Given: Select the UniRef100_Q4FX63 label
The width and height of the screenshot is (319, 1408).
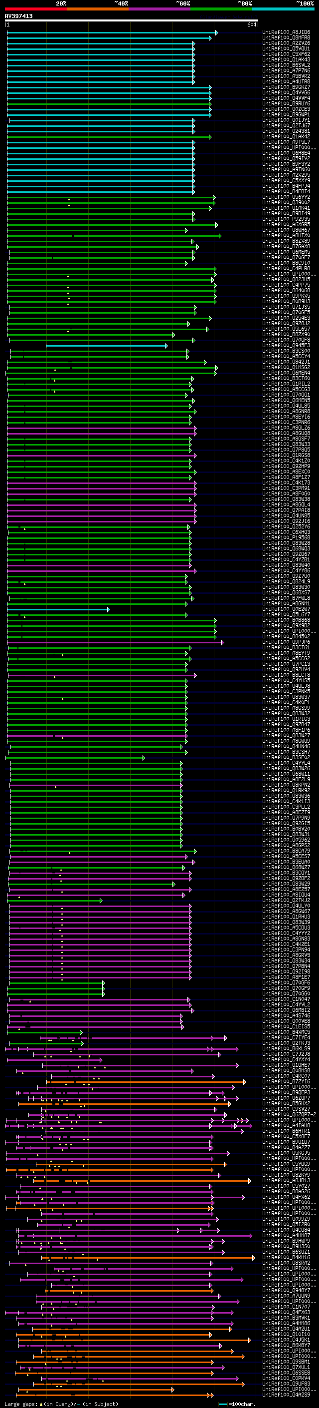Looking at the screenshot, I should click(286, 1312).
